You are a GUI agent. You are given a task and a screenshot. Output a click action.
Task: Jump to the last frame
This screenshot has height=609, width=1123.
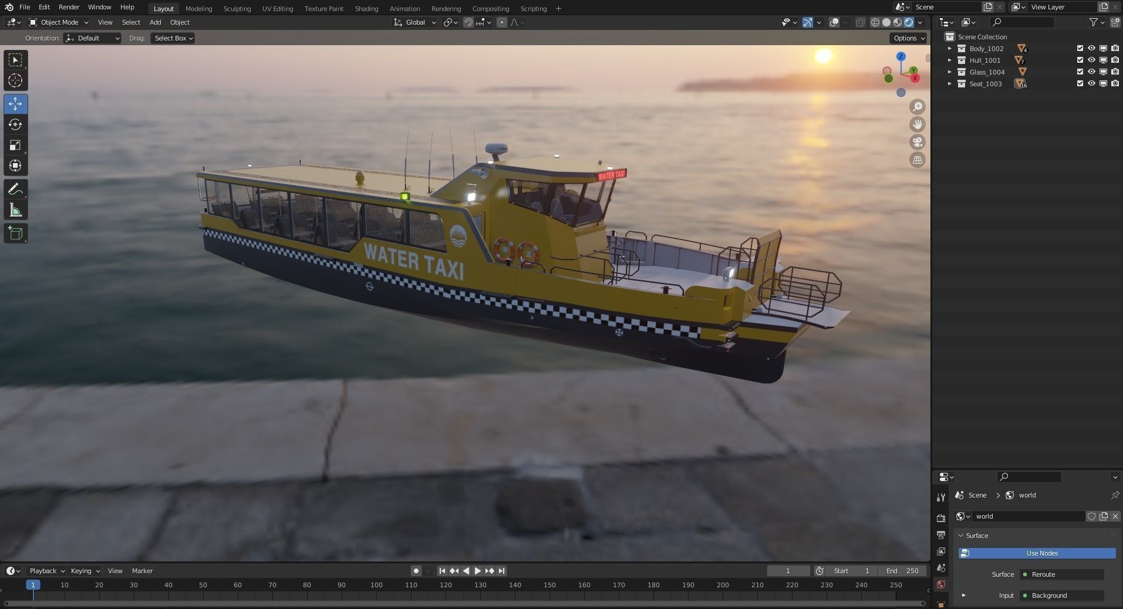501,571
